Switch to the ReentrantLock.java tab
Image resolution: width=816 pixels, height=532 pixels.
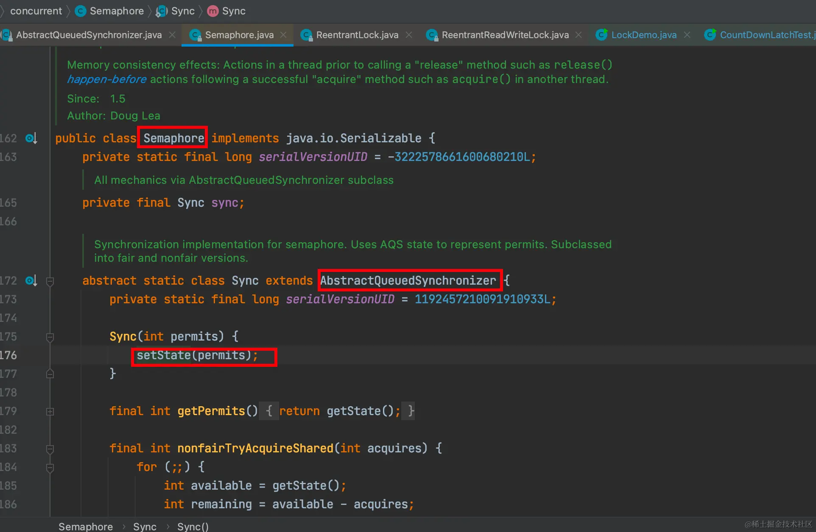[x=357, y=35]
